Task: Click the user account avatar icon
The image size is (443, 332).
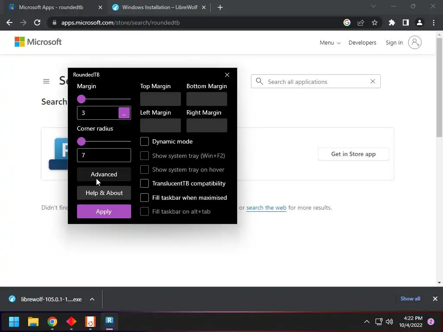Action: [x=415, y=42]
